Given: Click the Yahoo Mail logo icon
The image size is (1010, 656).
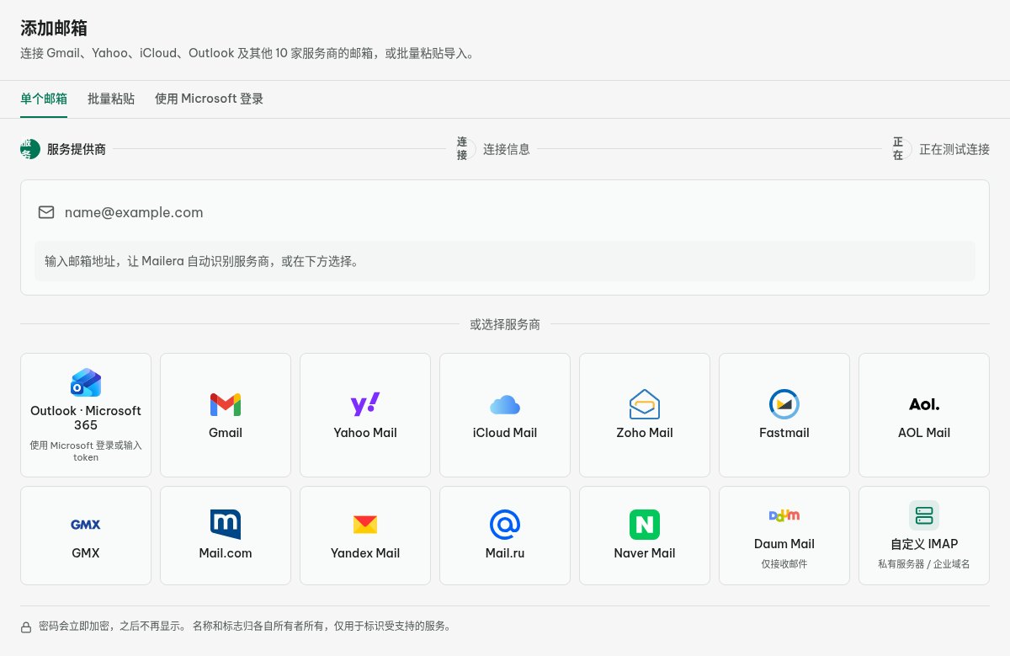Looking at the screenshot, I should click(x=365, y=405).
